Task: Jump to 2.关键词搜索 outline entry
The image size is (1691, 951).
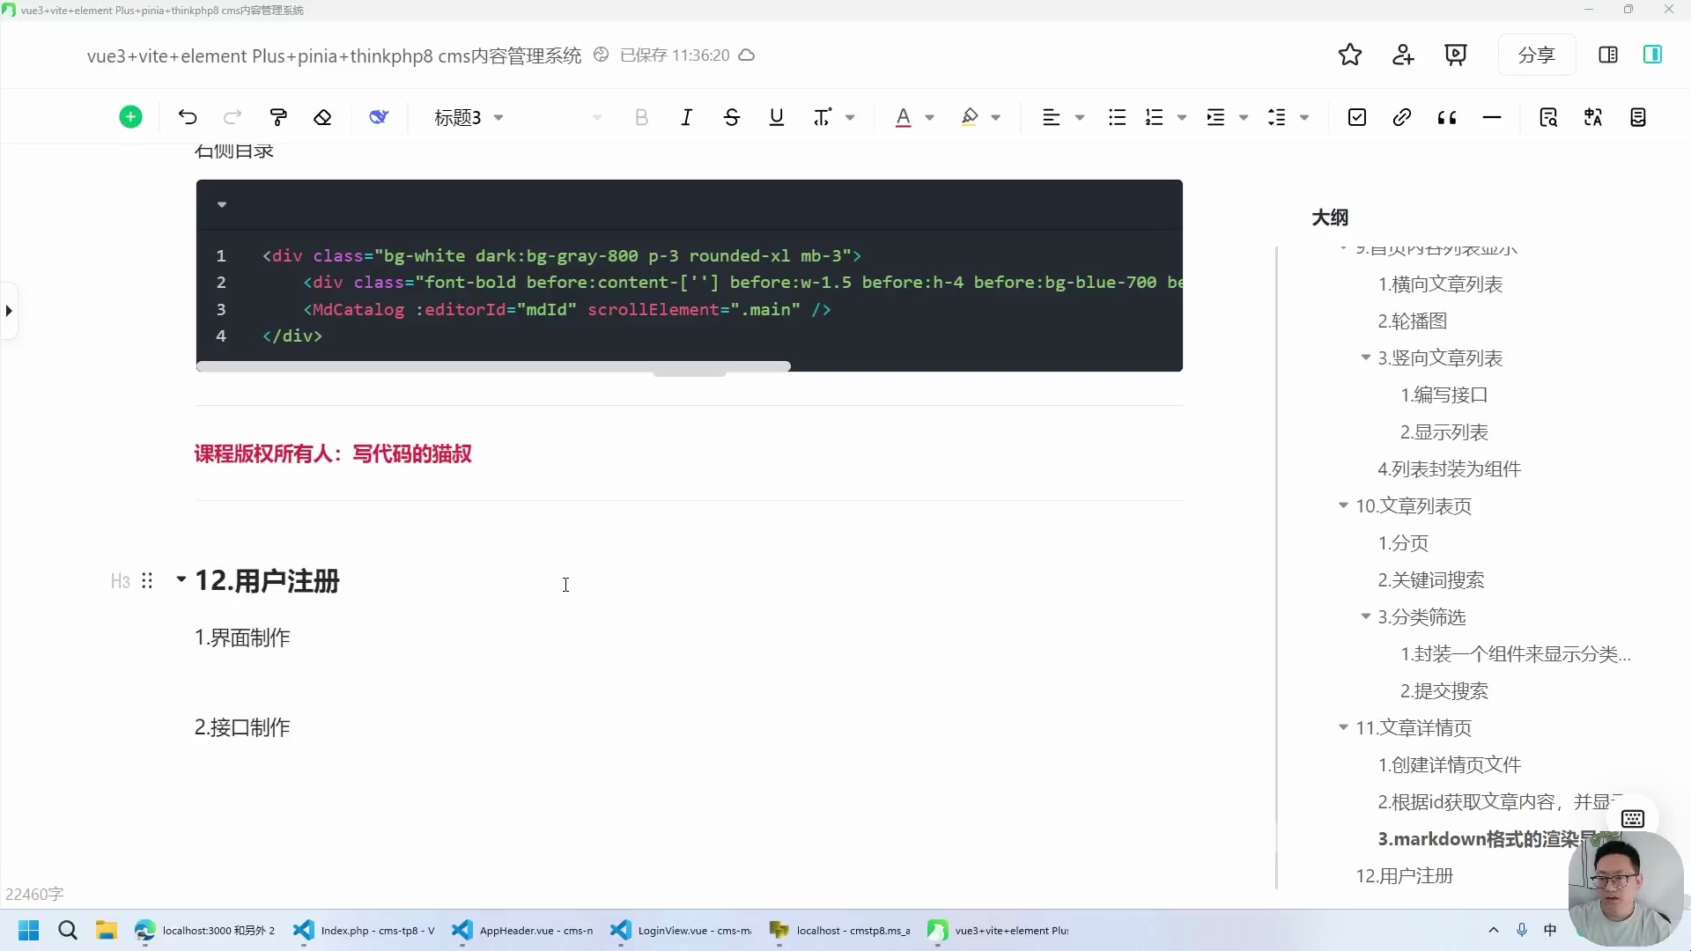Action: click(1431, 580)
